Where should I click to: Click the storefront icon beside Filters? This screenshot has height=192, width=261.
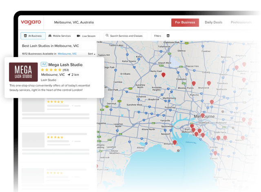(x=168, y=36)
